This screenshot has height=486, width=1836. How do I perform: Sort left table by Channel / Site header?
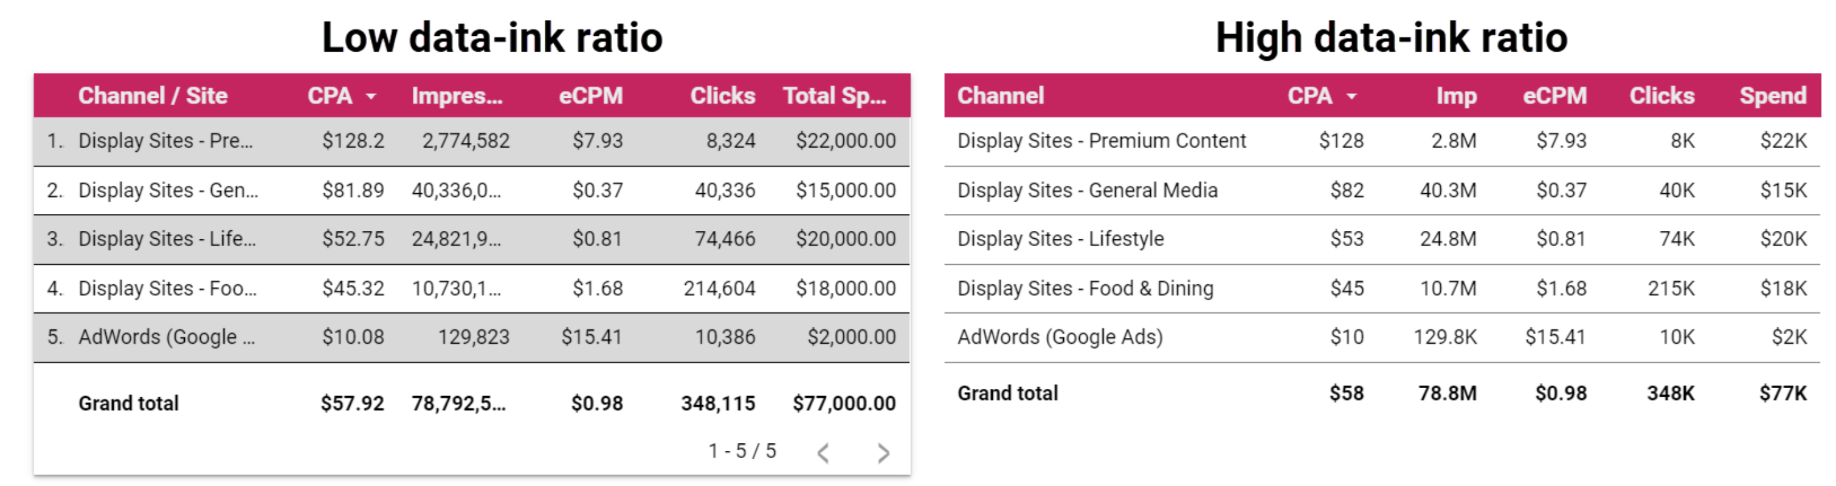[x=153, y=95]
